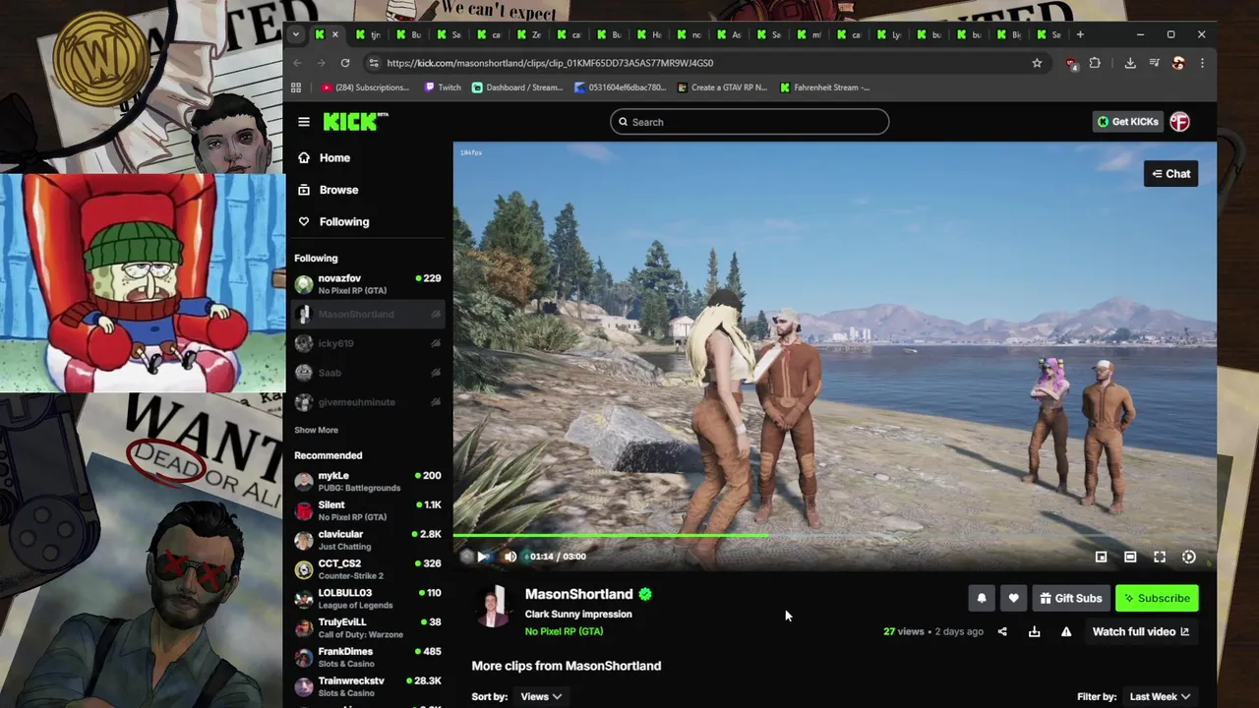This screenshot has width=1259, height=708.
Task: Click the green Subscribe button
Action: coord(1157,598)
